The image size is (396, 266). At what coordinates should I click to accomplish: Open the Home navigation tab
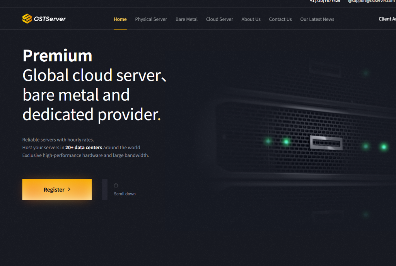(x=120, y=19)
